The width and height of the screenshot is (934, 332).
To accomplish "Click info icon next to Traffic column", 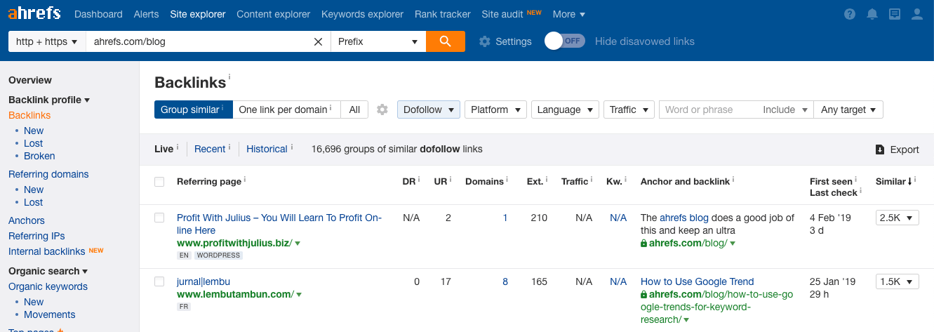I will (592, 179).
